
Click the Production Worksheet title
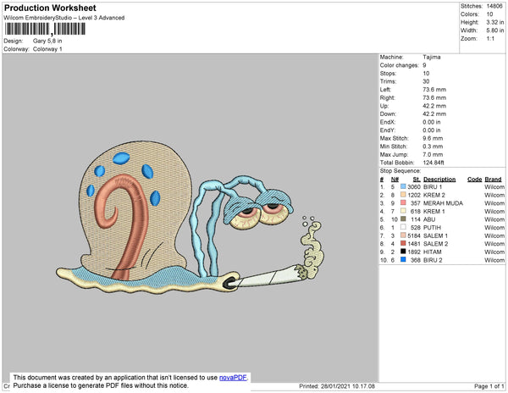50,8
